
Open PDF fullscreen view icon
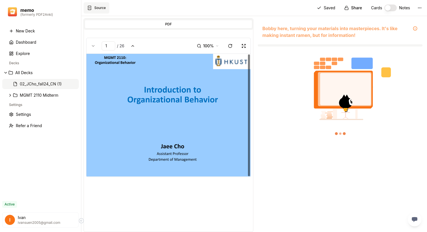244,46
